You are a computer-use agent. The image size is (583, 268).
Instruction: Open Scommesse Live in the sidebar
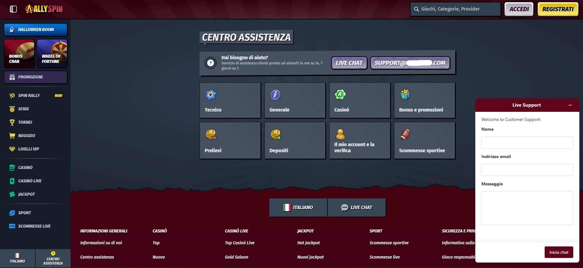[36, 226]
